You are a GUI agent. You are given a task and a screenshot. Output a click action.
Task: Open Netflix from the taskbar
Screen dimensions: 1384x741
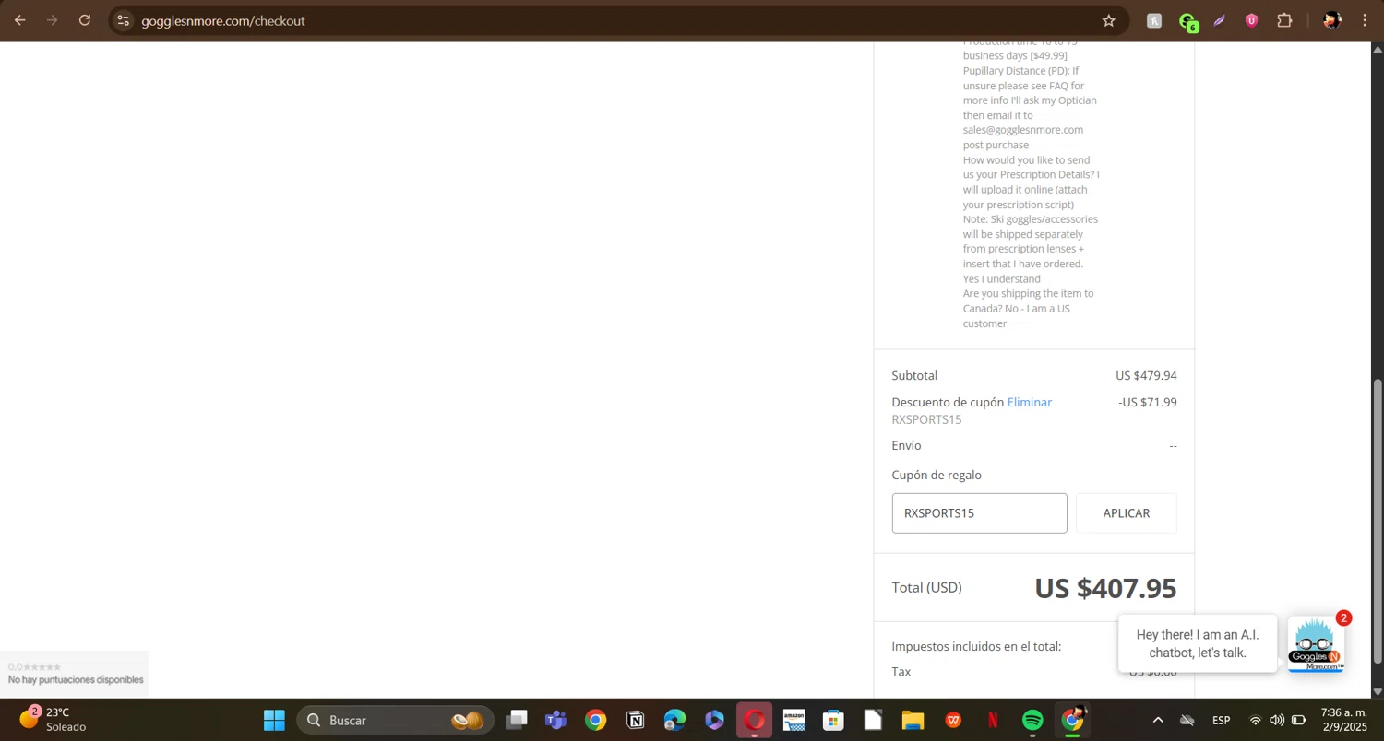click(x=993, y=721)
